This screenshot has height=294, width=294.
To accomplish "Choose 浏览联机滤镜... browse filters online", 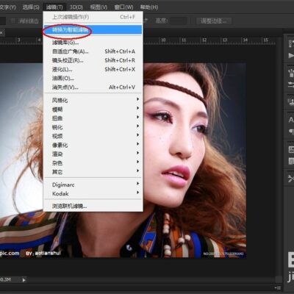I will click(x=93, y=206).
